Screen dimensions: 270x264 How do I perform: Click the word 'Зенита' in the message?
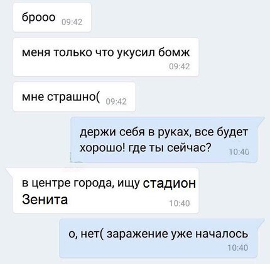pos(45,199)
